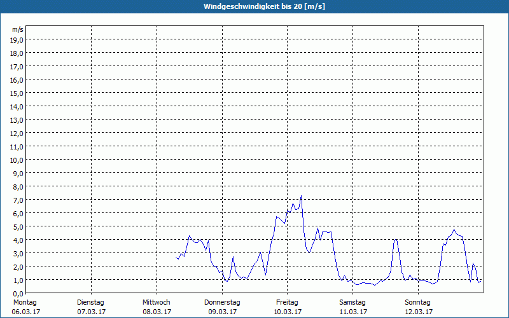Image resolution: width=509 pixels, height=318 pixels.
Task: Select the 0,0 y-axis label
Action: point(18,294)
